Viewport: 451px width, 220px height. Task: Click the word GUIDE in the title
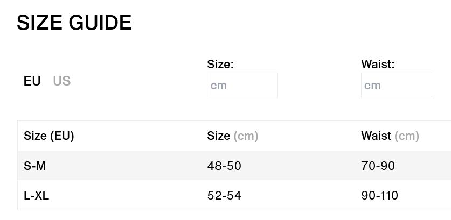tap(100, 23)
